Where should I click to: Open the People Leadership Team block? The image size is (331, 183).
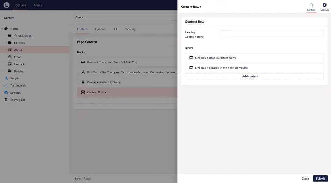coord(127,82)
